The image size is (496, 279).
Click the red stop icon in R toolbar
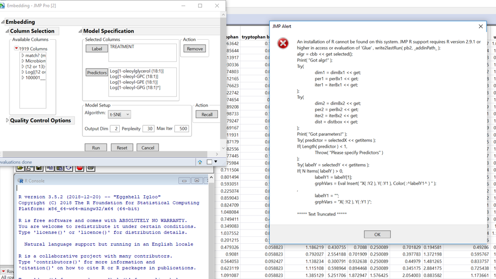pos(79,168)
